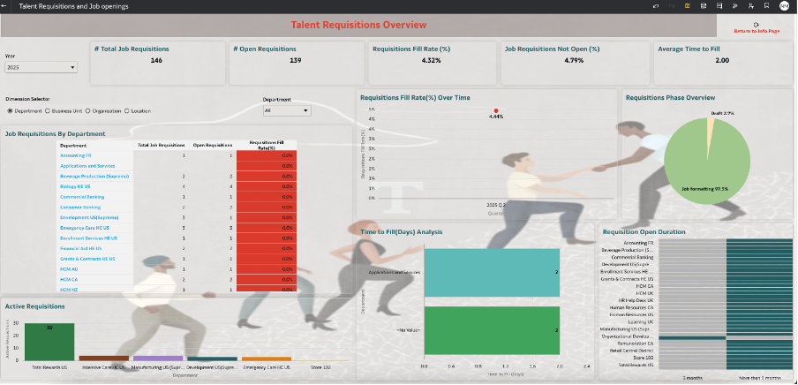Click the Total Job Requisitions column header
798x385 pixels.
coord(162,145)
